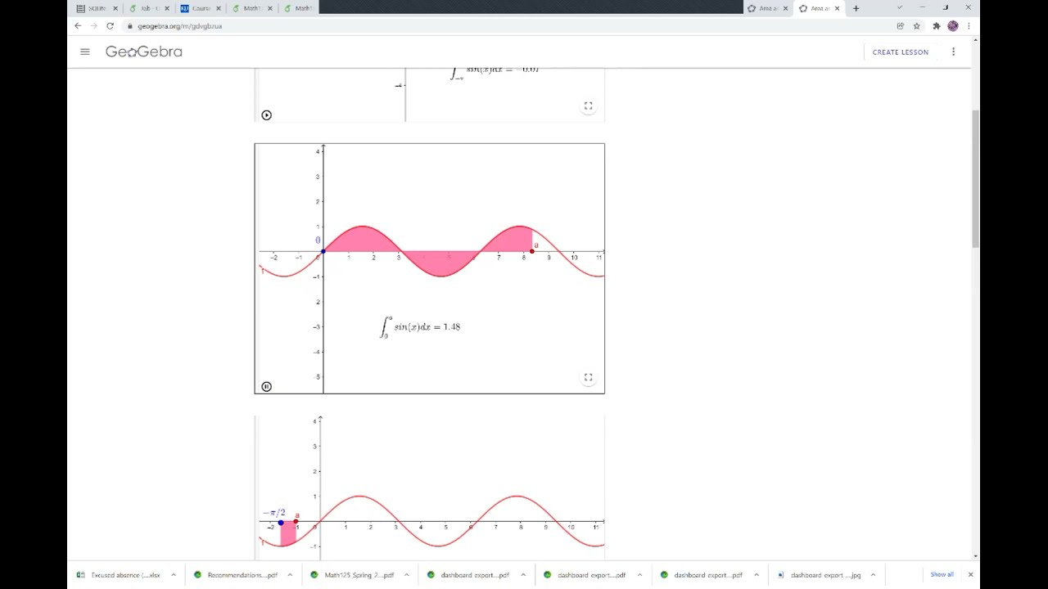Close the SQUIRE tab
The height and width of the screenshot is (589, 1048).
(x=115, y=8)
